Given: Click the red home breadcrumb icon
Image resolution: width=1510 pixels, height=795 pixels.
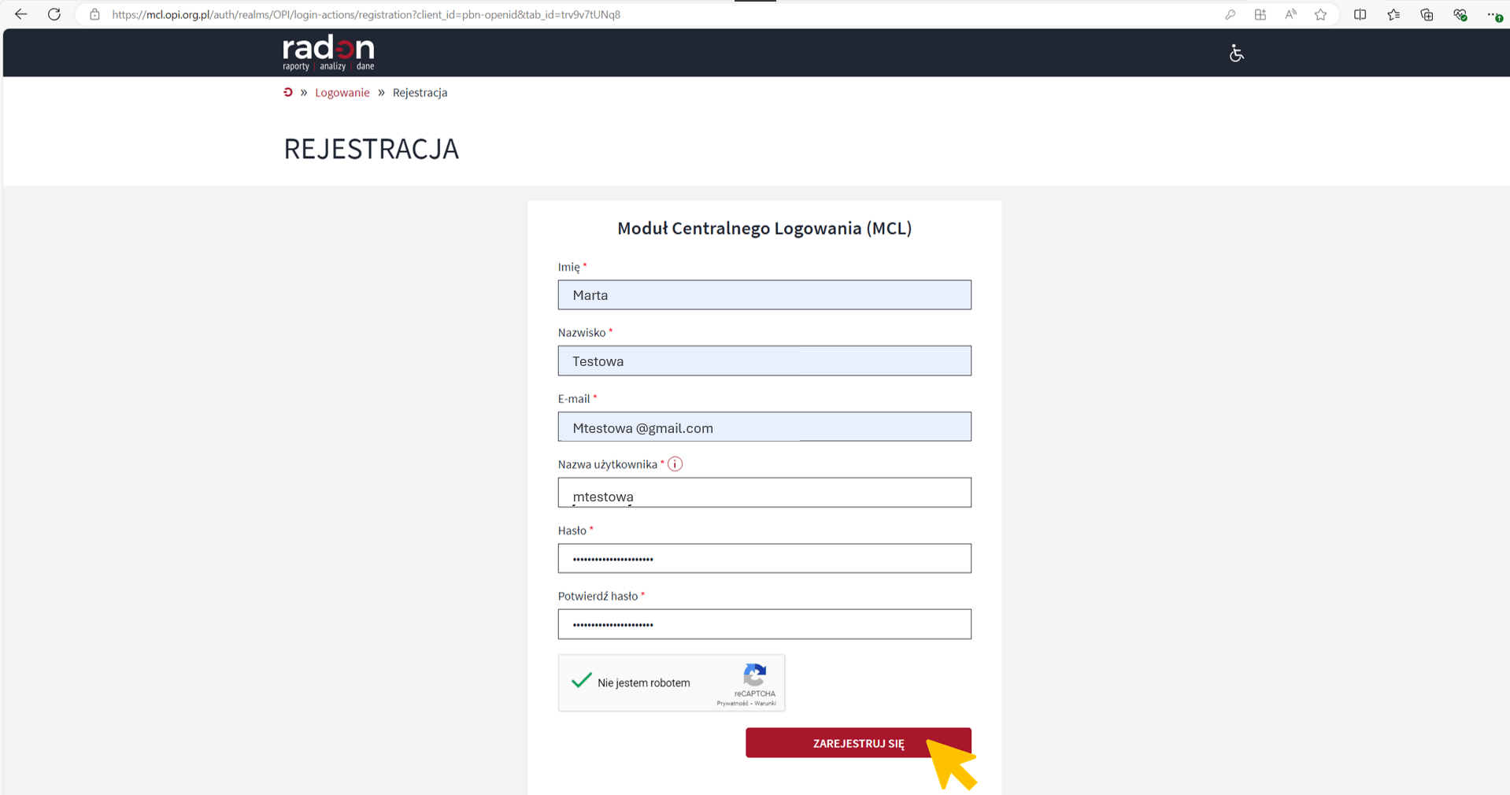Looking at the screenshot, I should pyautogui.click(x=288, y=92).
